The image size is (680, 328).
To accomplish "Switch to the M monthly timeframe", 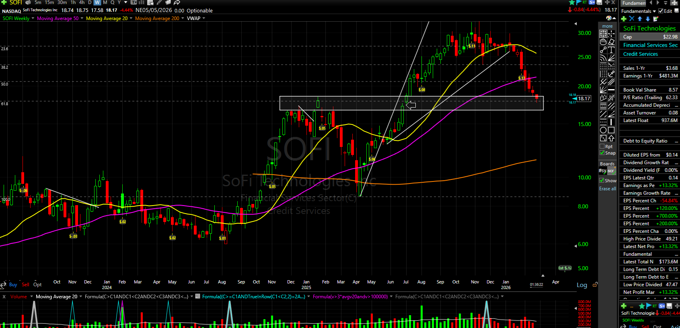I will (105, 2).
